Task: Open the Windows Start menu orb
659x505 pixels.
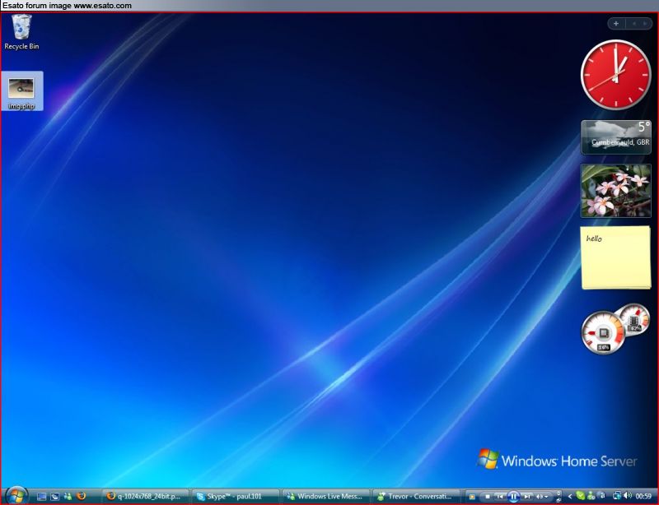Action: 16,496
